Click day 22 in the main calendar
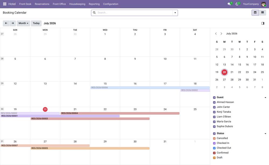The image size is (269, 165). (105, 109)
